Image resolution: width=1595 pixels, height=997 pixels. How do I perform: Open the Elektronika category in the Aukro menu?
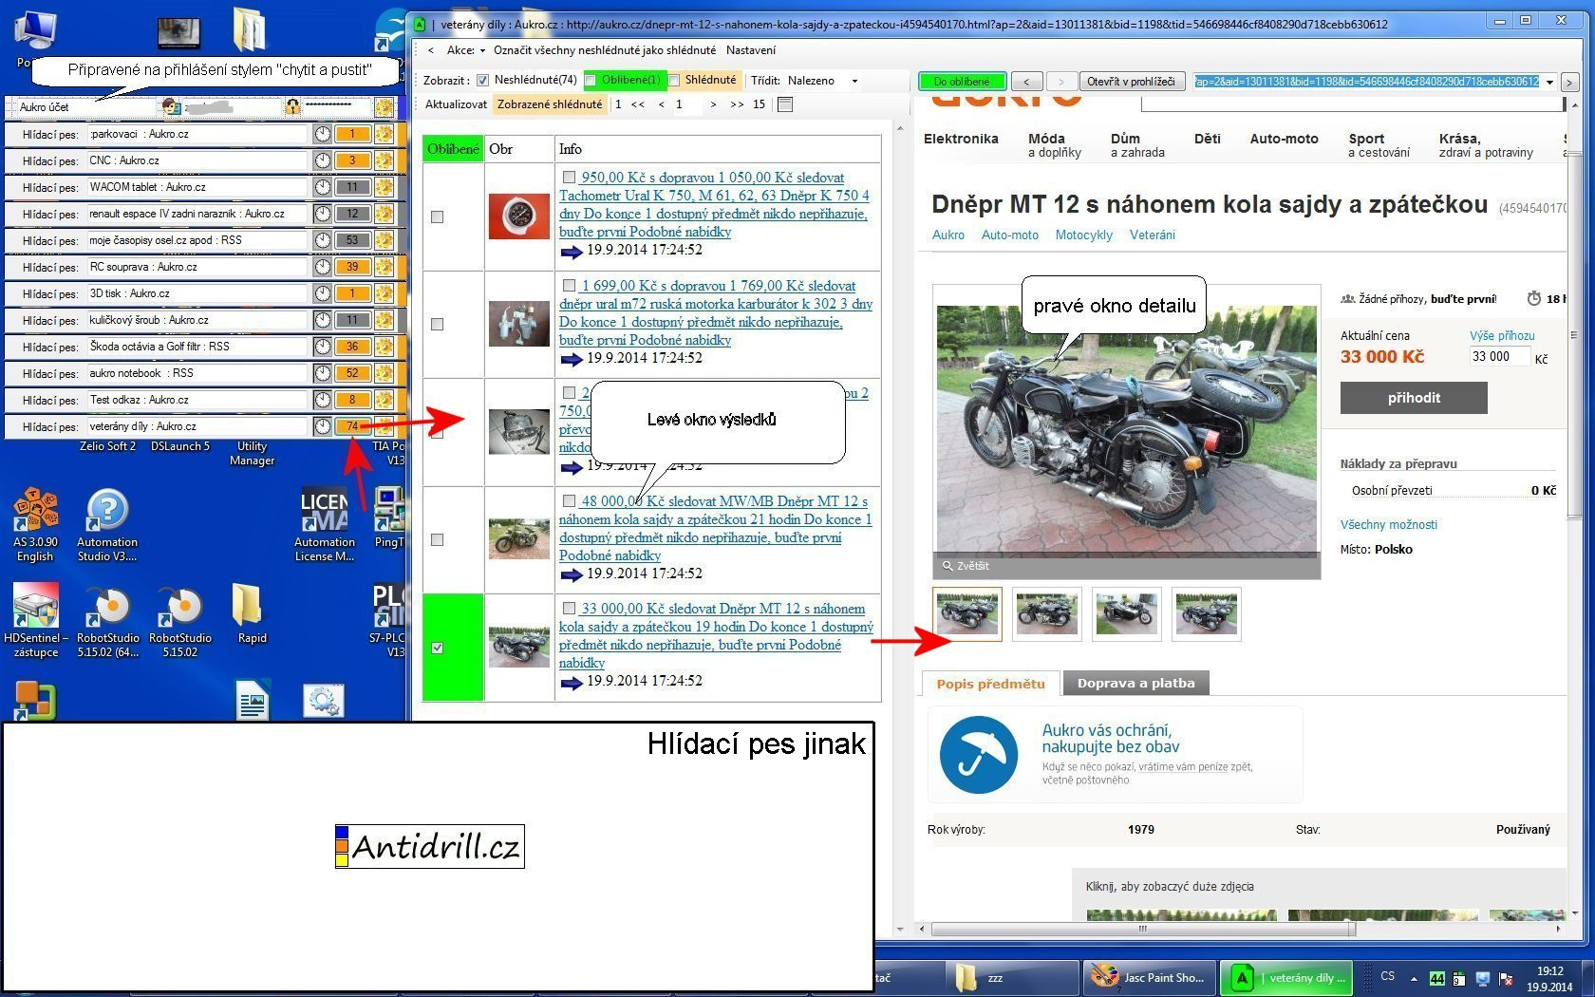[x=961, y=139]
